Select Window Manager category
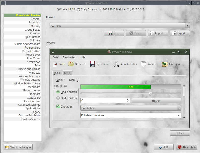 coord(22,76)
